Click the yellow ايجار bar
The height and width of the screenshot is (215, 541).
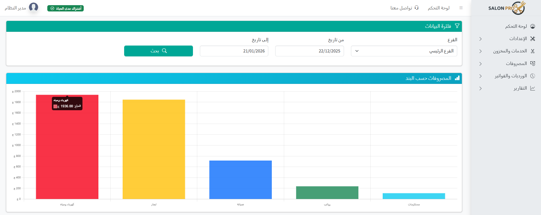coord(154,149)
